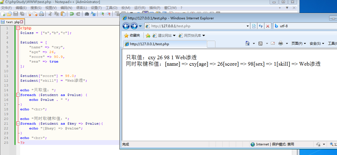Click the IE search box containing utf-8
This screenshot has height=155, width=337.
(305, 26)
